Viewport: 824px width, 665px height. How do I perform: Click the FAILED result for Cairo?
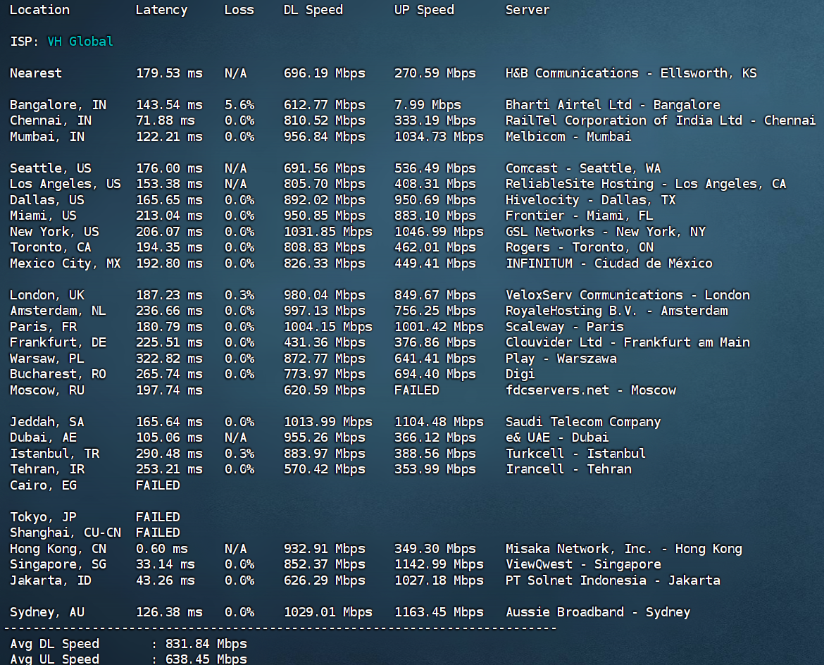(x=158, y=485)
